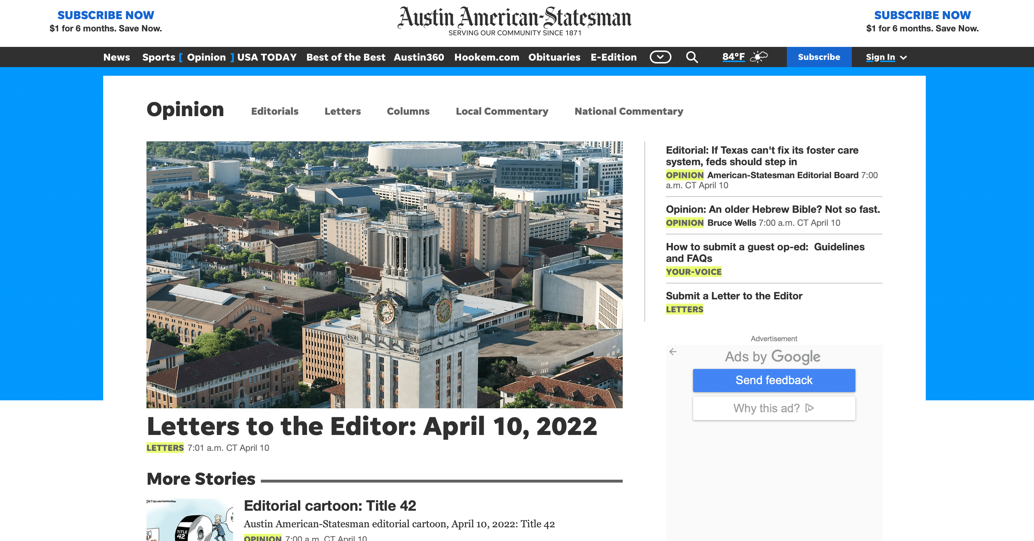Click the AdChoices icon beside Why this ad
Viewport: 1034px width, 541px height.
[x=810, y=408]
